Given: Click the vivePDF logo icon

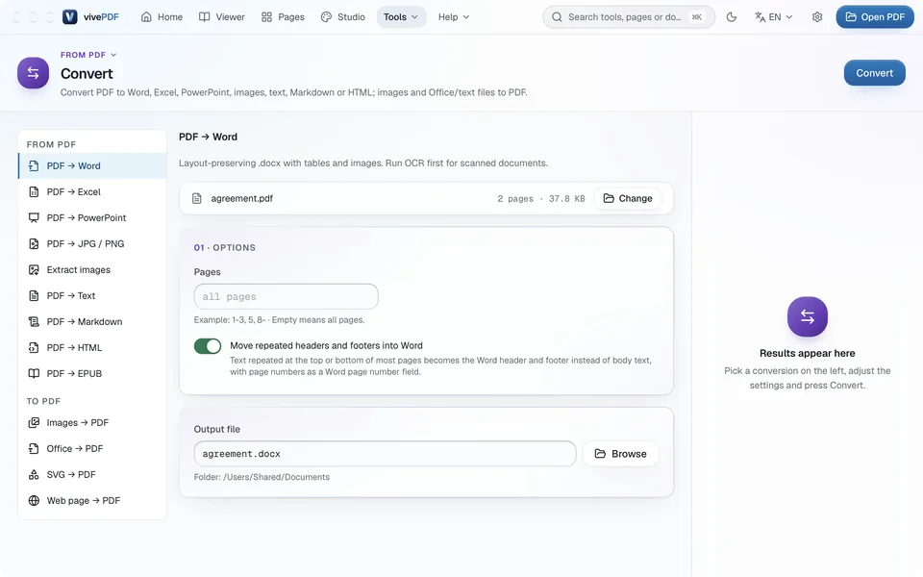Looking at the screenshot, I should tap(70, 17).
